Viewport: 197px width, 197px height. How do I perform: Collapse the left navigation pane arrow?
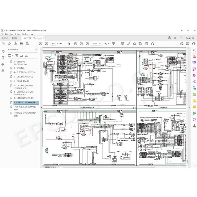[x=41, y=108]
